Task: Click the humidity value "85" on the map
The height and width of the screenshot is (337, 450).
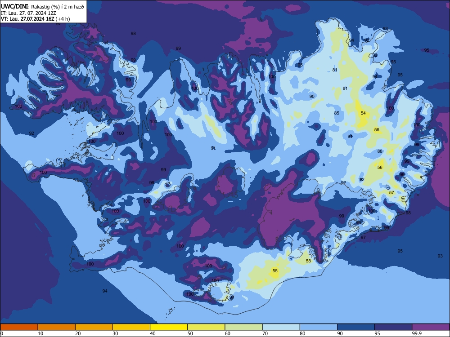Action: coord(337,113)
